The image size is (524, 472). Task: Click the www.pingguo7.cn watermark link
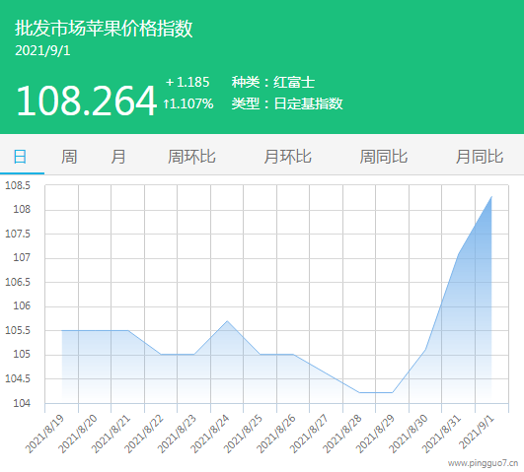coord(483,463)
